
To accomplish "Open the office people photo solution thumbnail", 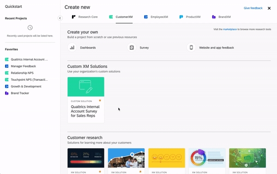I will [126, 158].
